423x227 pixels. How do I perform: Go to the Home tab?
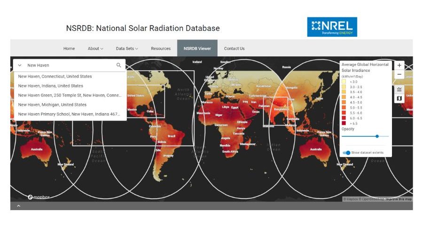[x=69, y=48]
